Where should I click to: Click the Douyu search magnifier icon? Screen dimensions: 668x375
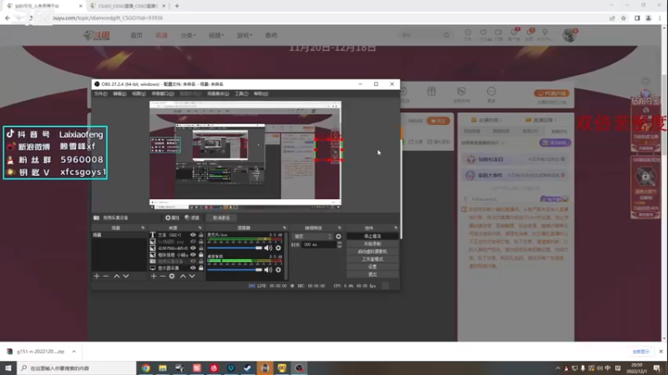coord(446,35)
